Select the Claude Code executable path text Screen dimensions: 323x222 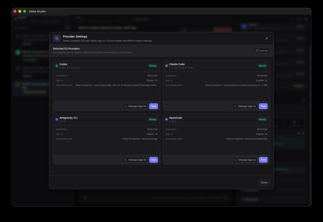point(236,85)
